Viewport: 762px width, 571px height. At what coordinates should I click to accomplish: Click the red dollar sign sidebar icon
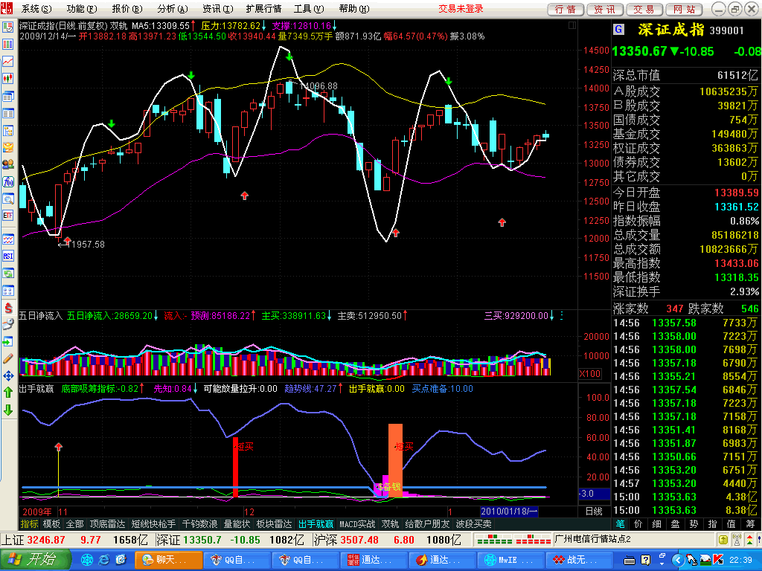[x=8, y=307]
